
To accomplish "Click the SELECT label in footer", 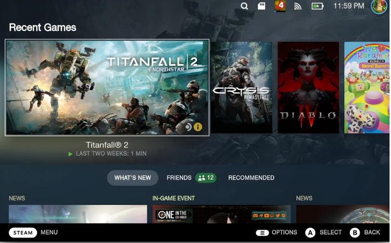I will (x=331, y=232).
